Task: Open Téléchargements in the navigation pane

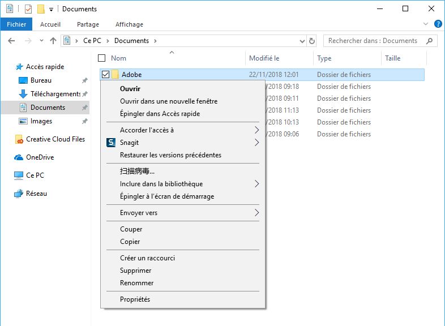Action: point(55,94)
